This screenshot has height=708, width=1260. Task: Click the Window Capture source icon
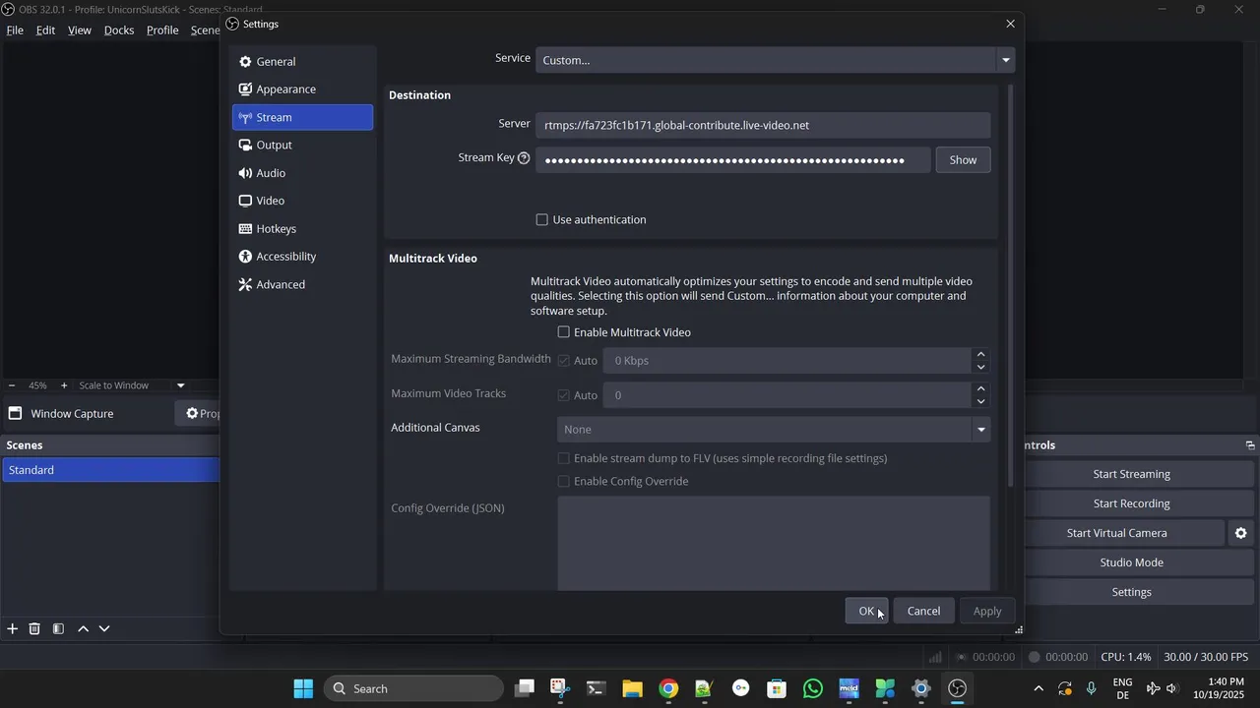[15, 414]
